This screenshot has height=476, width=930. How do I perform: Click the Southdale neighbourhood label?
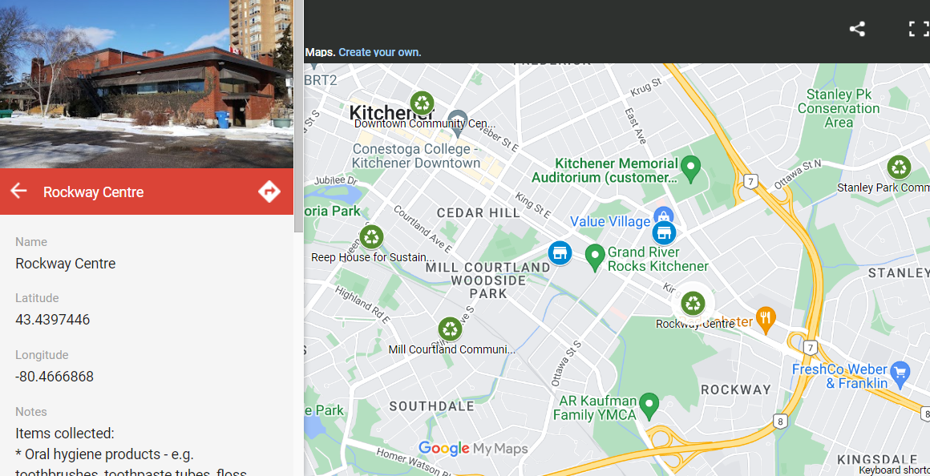(x=432, y=406)
